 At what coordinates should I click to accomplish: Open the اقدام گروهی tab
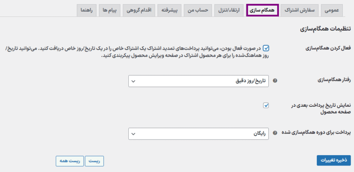[139, 10]
